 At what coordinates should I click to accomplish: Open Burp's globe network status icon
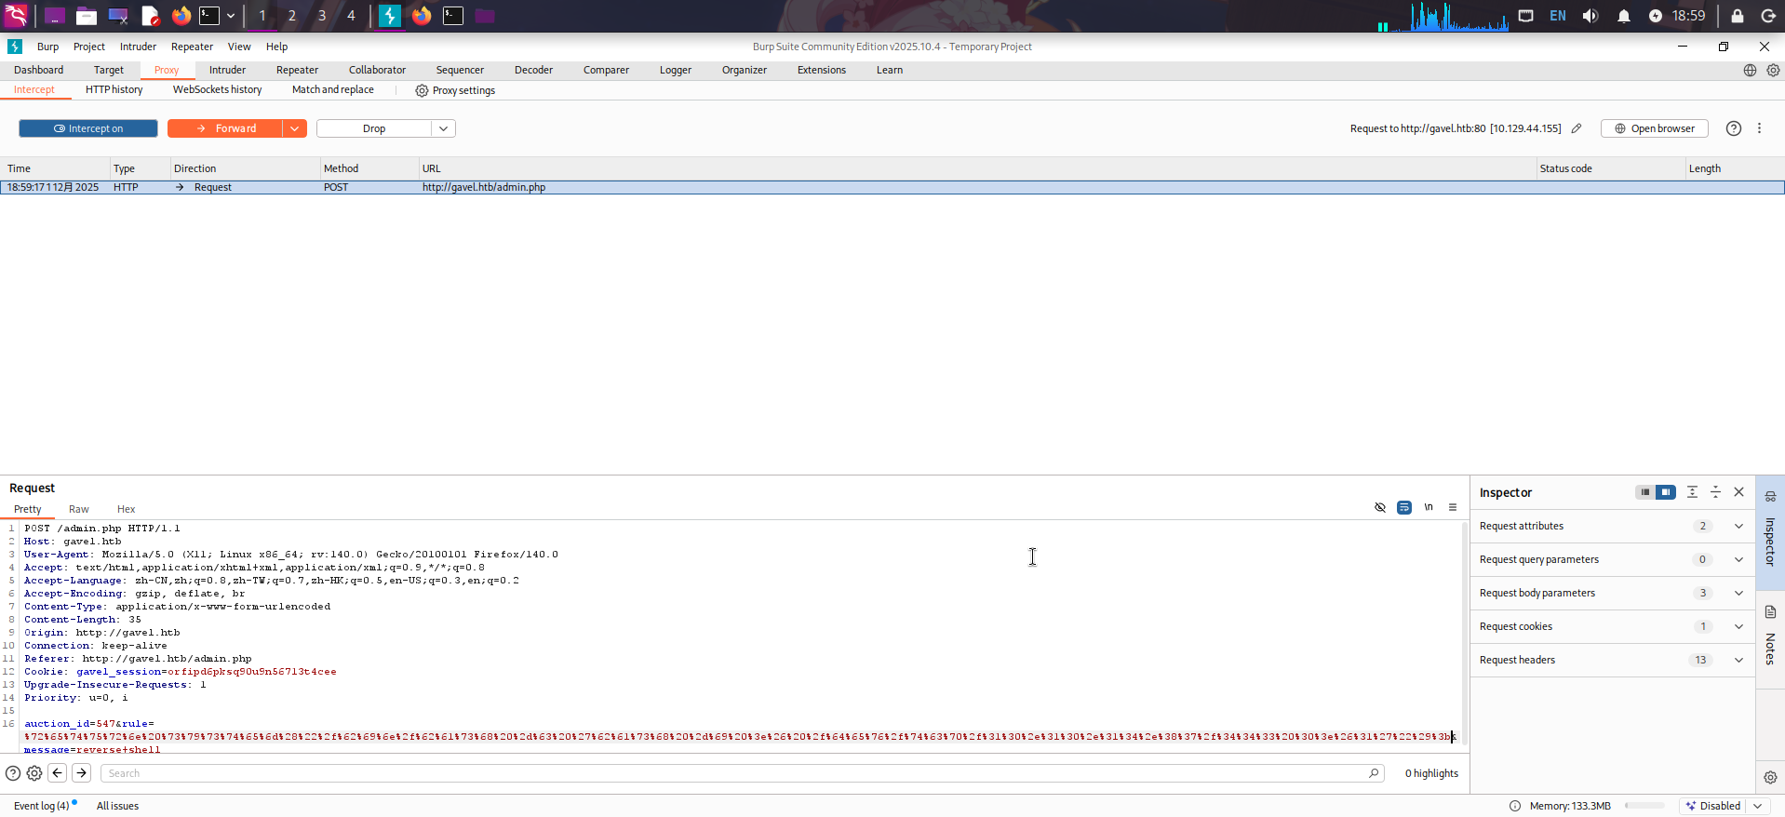point(1750,71)
